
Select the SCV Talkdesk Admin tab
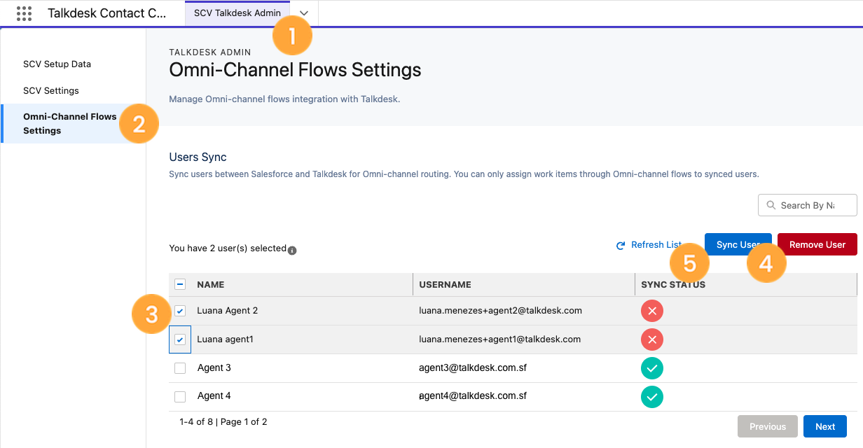click(x=237, y=13)
